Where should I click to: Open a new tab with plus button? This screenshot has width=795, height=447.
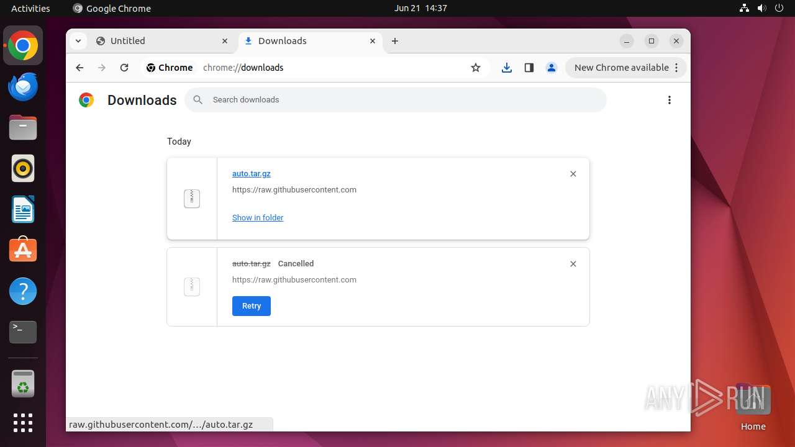click(x=395, y=41)
